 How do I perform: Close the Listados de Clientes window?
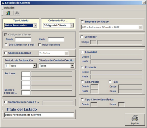[x=144, y=3]
